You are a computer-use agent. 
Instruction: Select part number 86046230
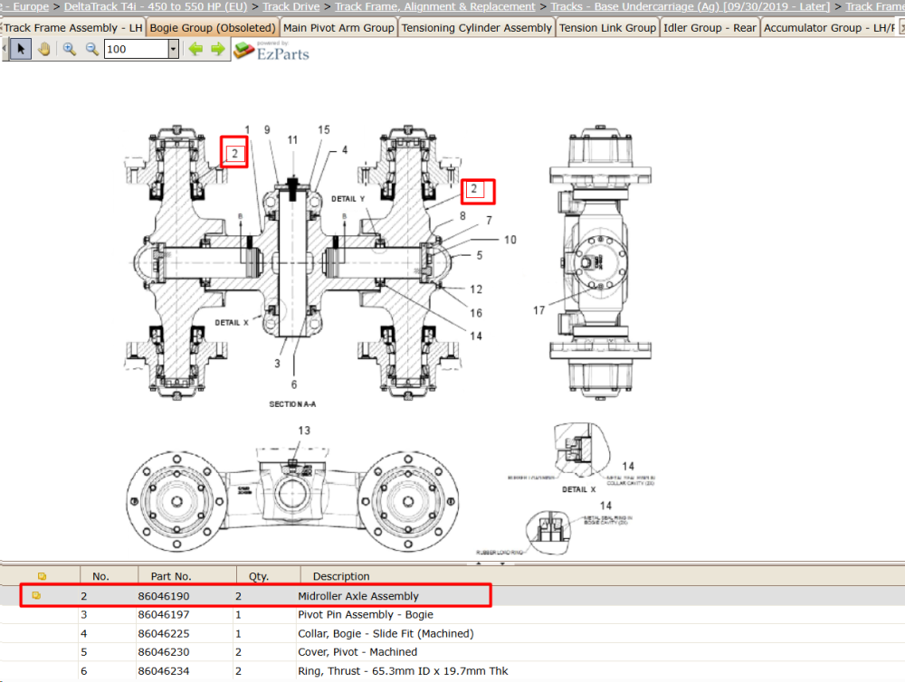point(163,652)
